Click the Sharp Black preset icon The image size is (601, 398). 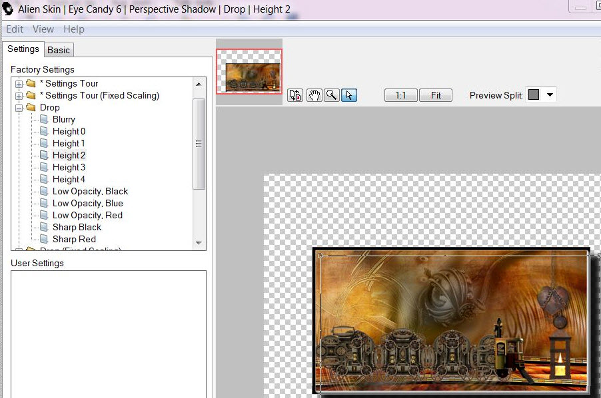pyautogui.click(x=44, y=227)
